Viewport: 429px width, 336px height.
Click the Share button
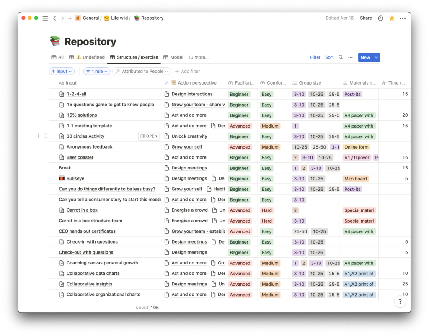point(366,18)
